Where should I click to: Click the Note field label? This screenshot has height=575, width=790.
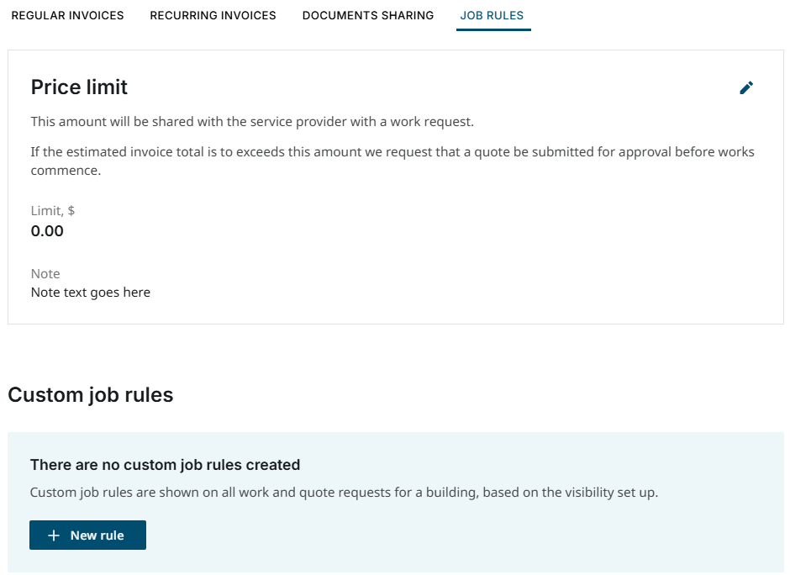[x=45, y=273]
